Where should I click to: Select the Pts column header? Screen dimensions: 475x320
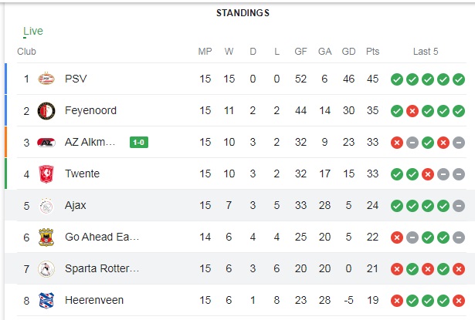(372, 52)
